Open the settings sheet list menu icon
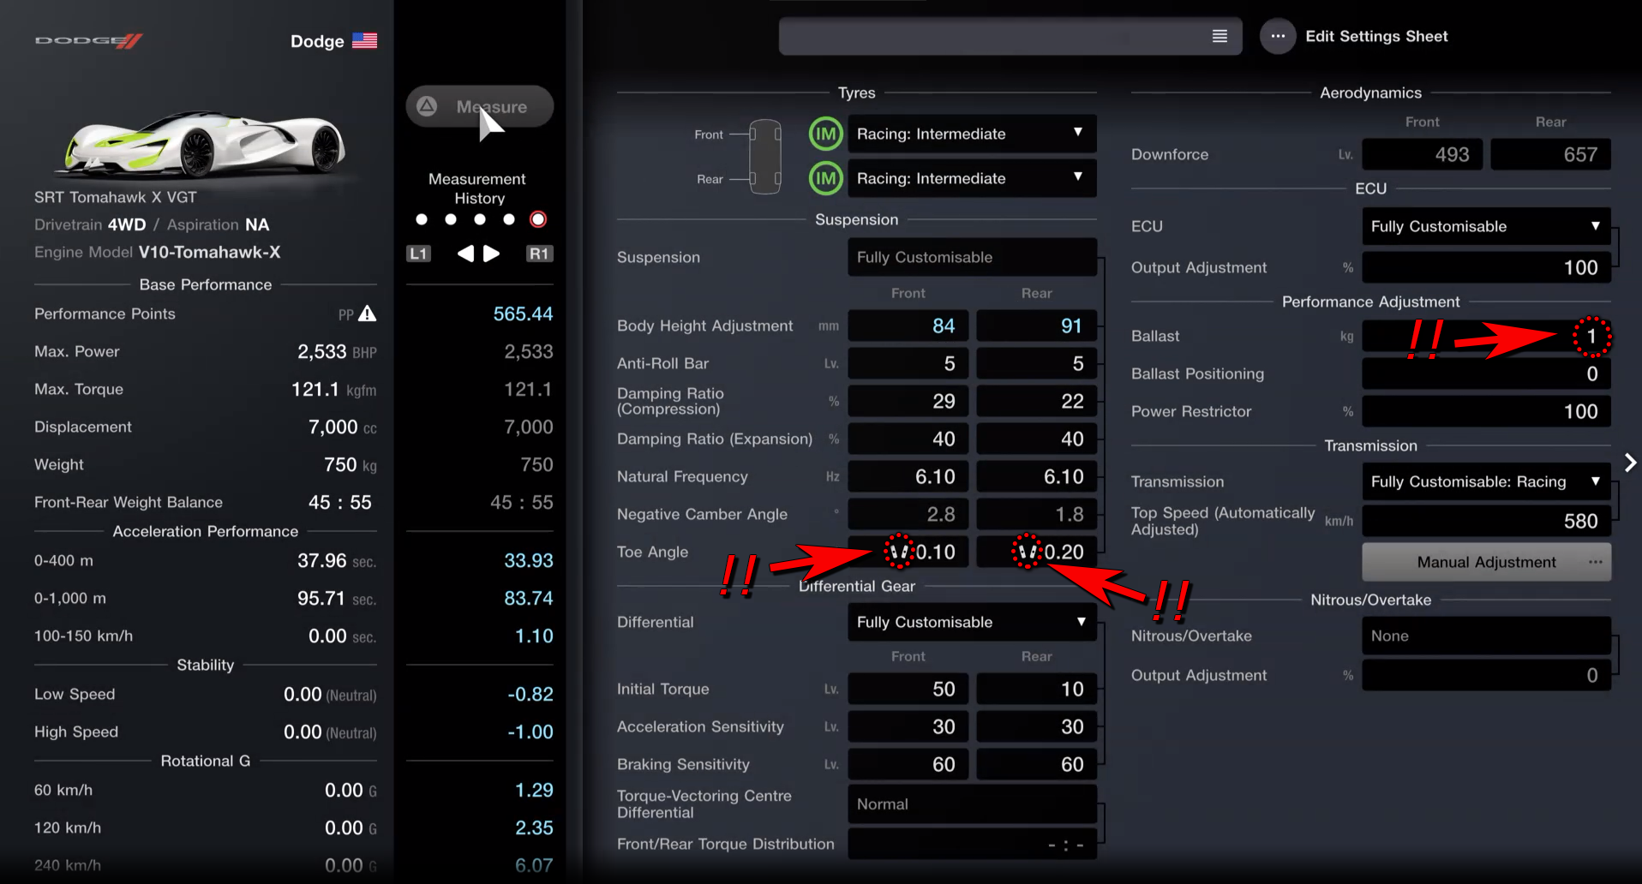 click(1220, 36)
